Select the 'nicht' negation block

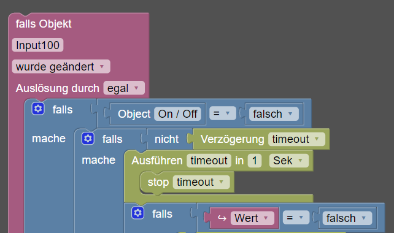coord(166,139)
